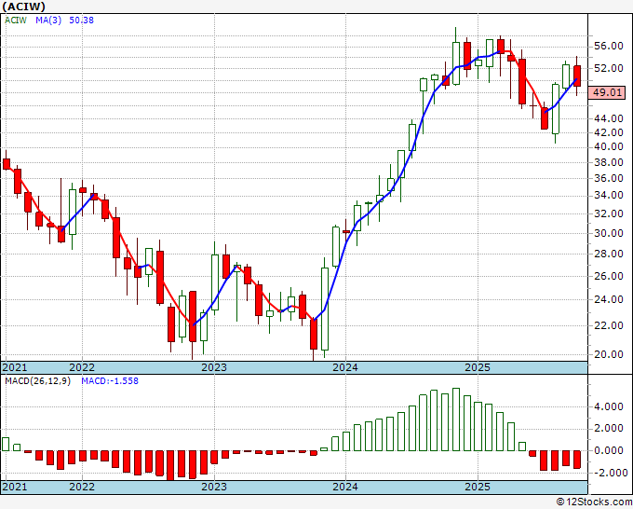This screenshot has width=633, height=509.
Task: Click the 30.00 price axis label
Action: pyautogui.click(x=609, y=233)
